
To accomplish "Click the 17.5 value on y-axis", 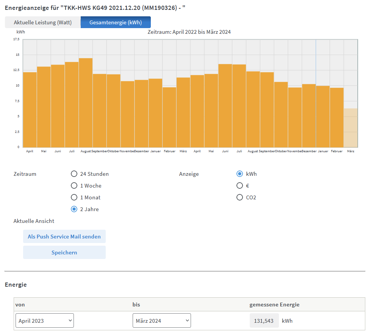I will 16,39.
